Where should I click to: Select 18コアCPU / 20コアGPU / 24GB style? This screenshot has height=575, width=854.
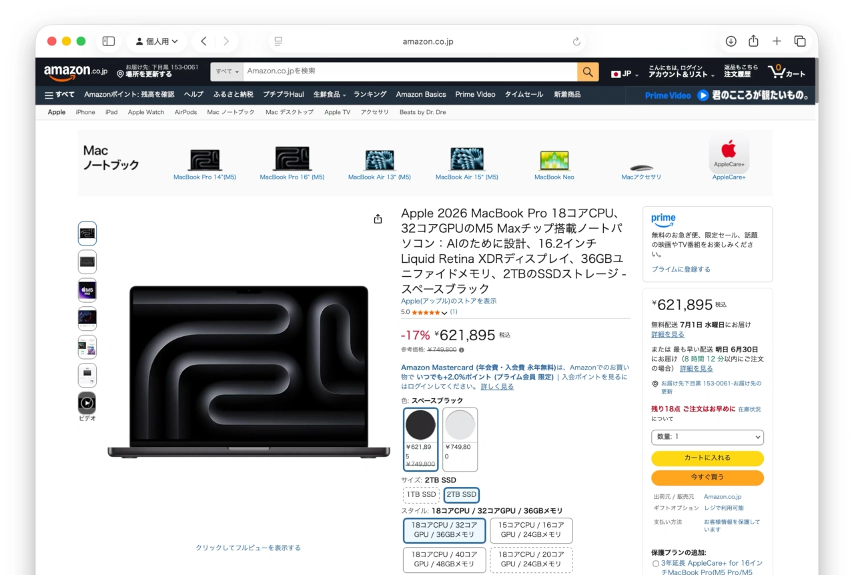(x=531, y=560)
